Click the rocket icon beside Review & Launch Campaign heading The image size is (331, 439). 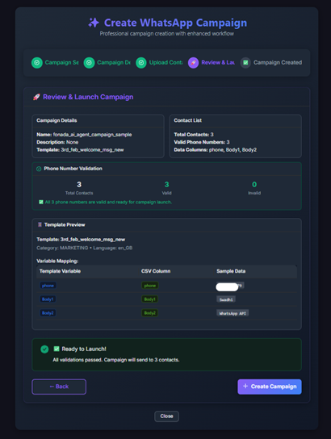(x=36, y=97)
